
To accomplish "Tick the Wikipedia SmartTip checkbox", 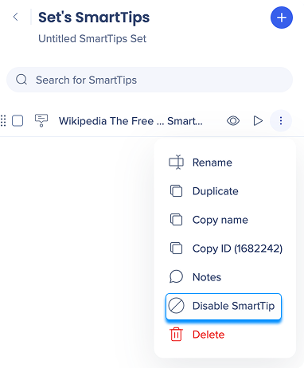I will click(18, 121).
